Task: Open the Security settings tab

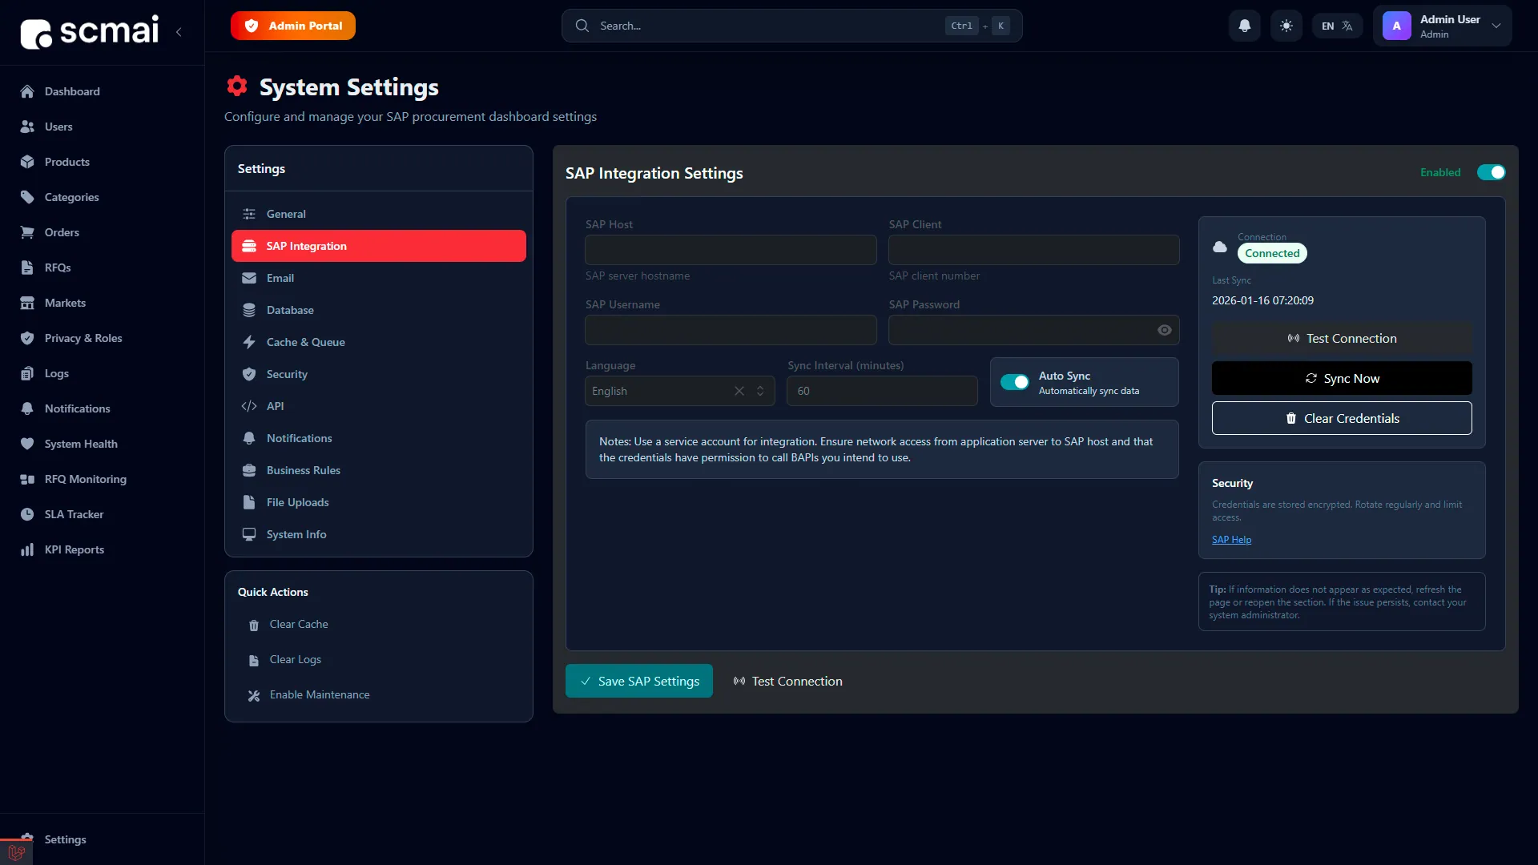Action: pyautogui.click(x=378, y=374)
